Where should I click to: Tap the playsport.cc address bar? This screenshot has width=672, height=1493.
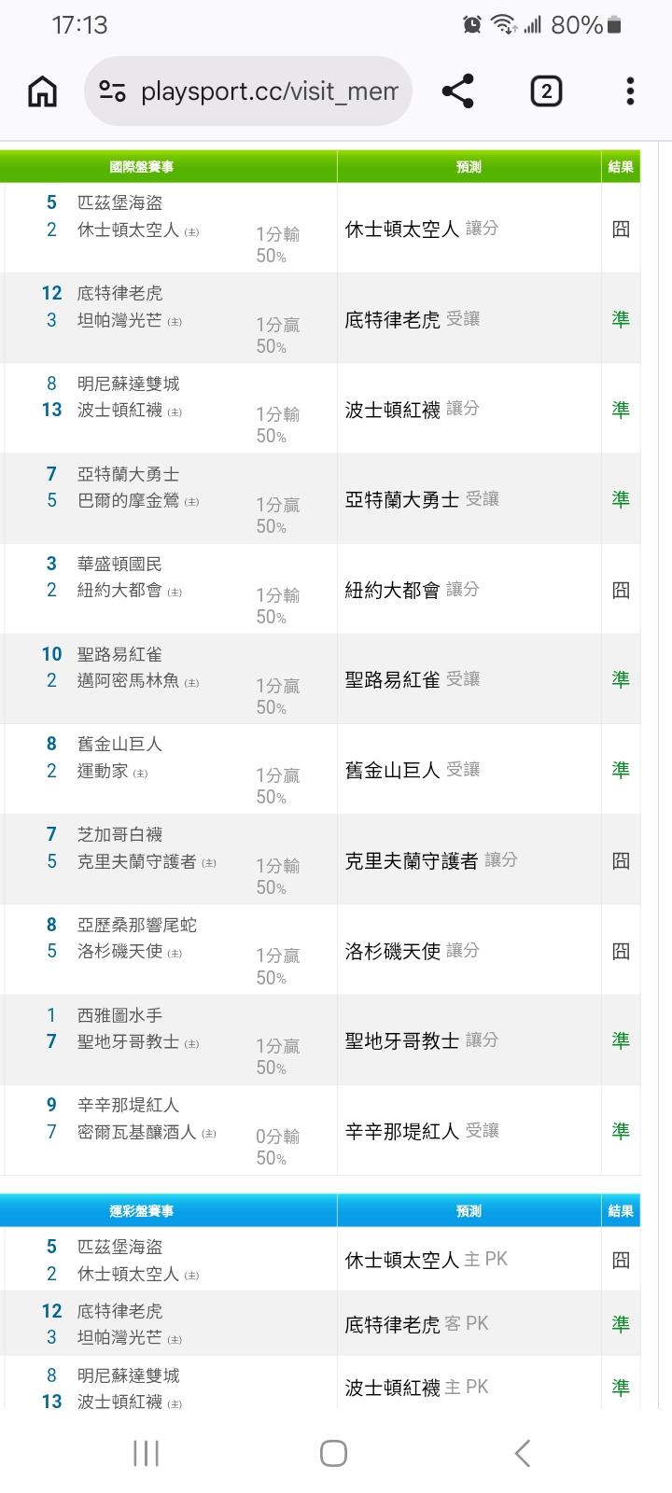tap(269, 91)
